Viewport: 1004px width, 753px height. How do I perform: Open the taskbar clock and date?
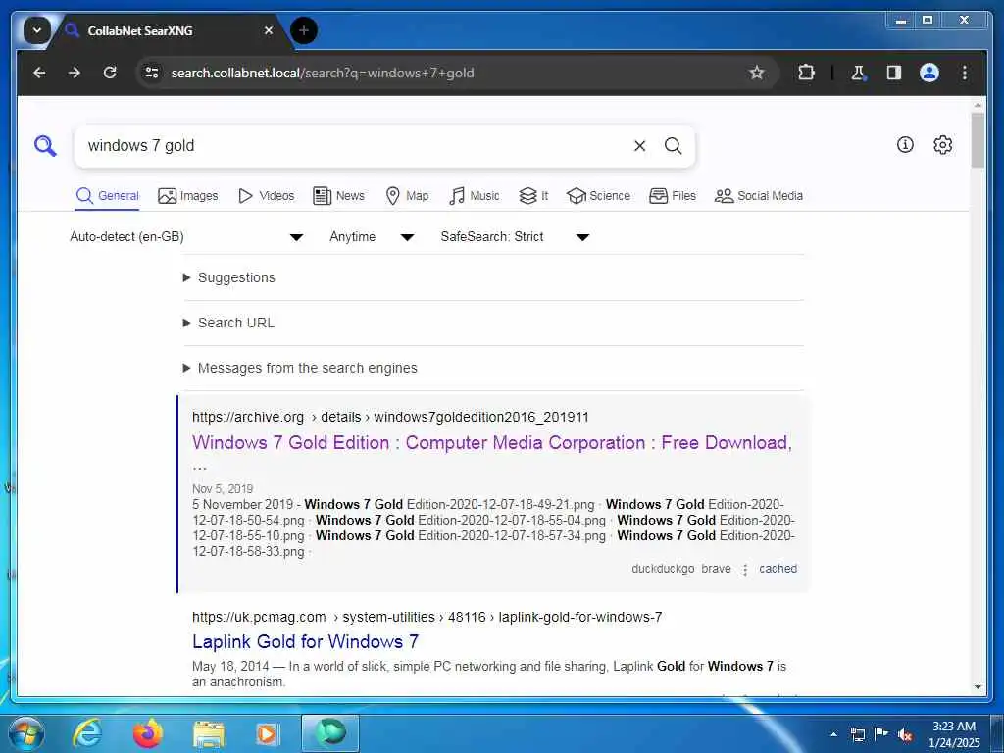click(954, 734)
